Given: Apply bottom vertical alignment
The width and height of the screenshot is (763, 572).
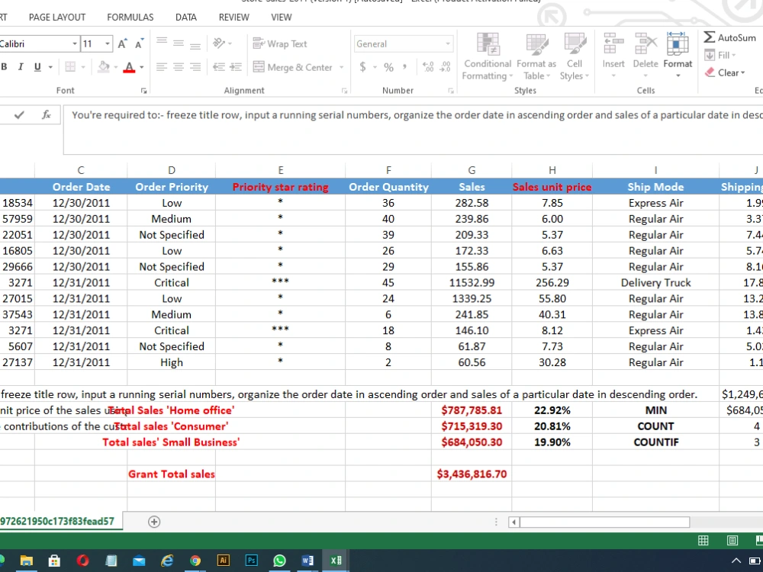Looking at the screenshot, I should [x=195, y=45].
